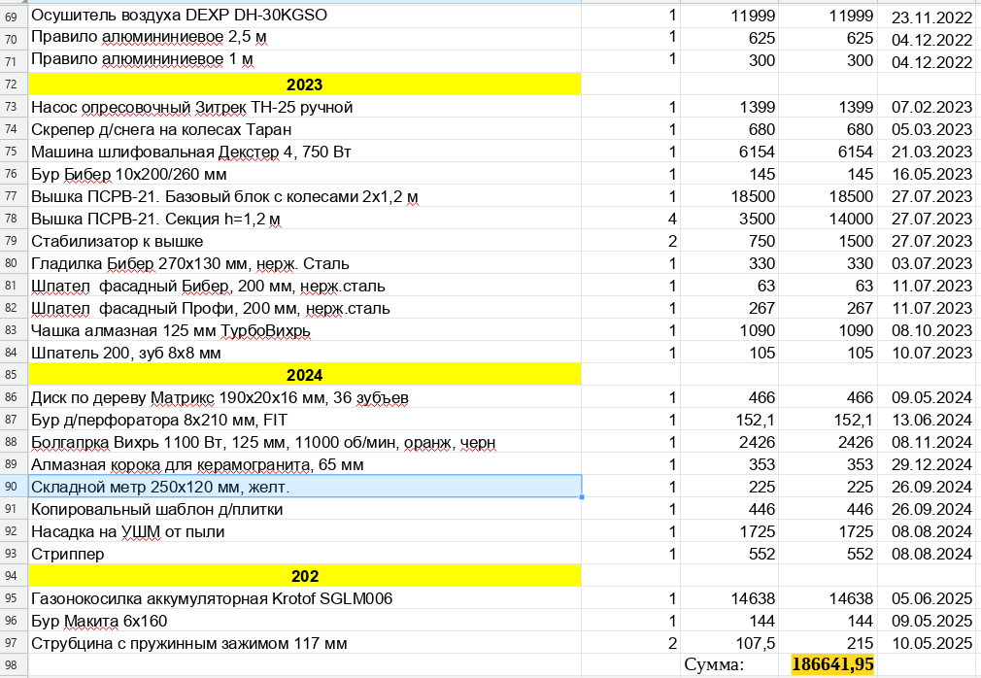Click cell 'Стриппер'
981x678 pixels.
click(305, 554)
